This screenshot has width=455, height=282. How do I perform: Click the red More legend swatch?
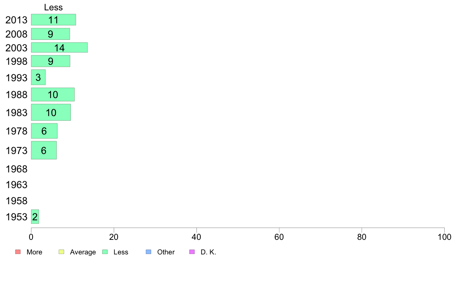(x=18, y=252)
